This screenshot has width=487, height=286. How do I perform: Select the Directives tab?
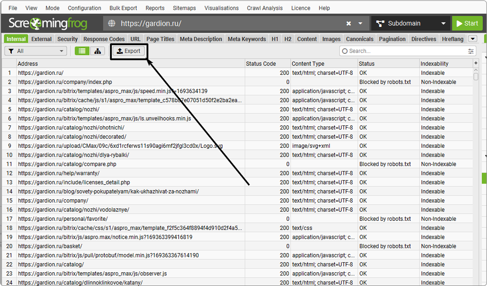click(424, 39)
